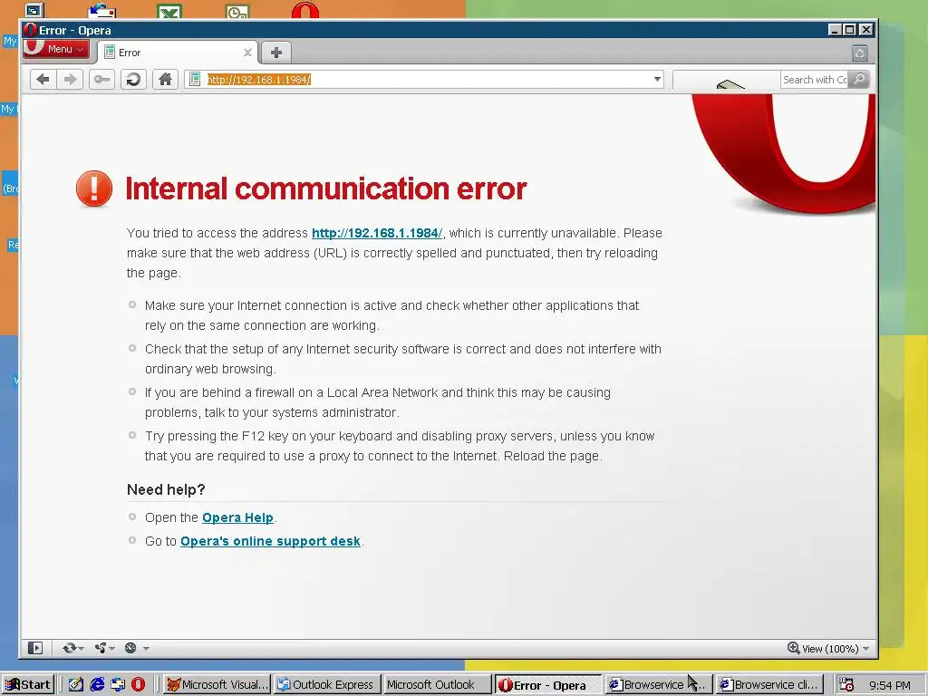The height and width of the screenshot is (696, 928).
Task: Reload the page with the Reload button
Action: (x=134, y=80)
